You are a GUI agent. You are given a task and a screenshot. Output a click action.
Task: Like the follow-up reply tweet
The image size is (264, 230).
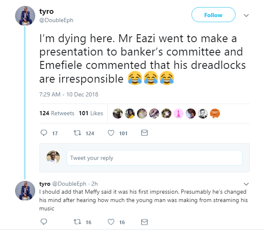[111, 222]
